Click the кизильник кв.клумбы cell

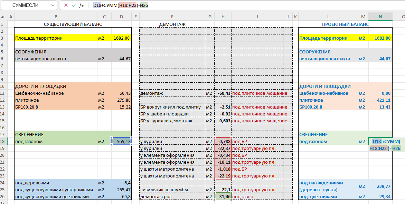(172, 190)
